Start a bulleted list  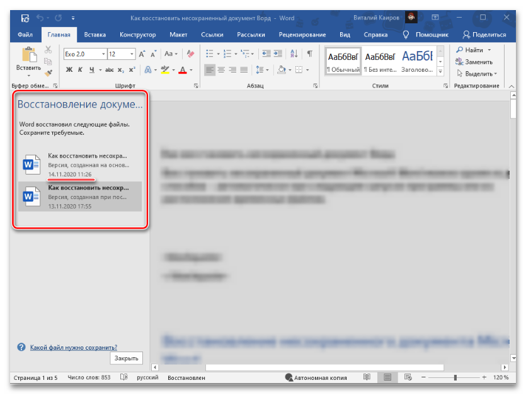pos(209,54)
